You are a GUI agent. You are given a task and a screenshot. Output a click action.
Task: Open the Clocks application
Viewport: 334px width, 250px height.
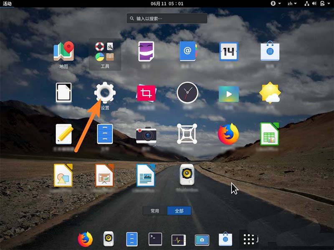tap(187, 92)
